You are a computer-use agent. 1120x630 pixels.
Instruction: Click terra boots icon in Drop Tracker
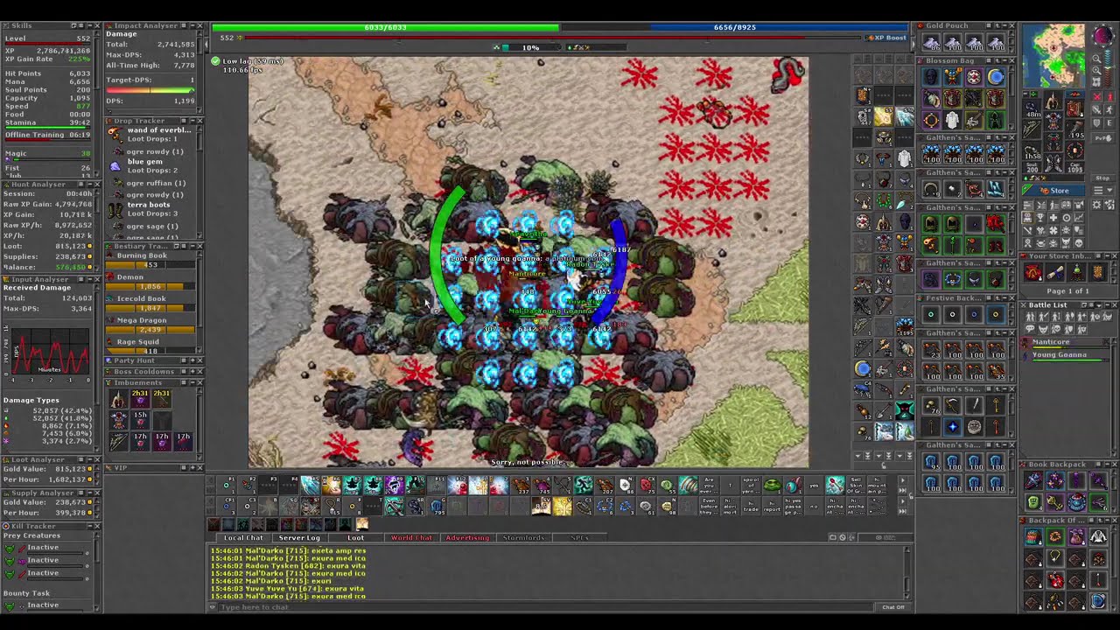115,211
